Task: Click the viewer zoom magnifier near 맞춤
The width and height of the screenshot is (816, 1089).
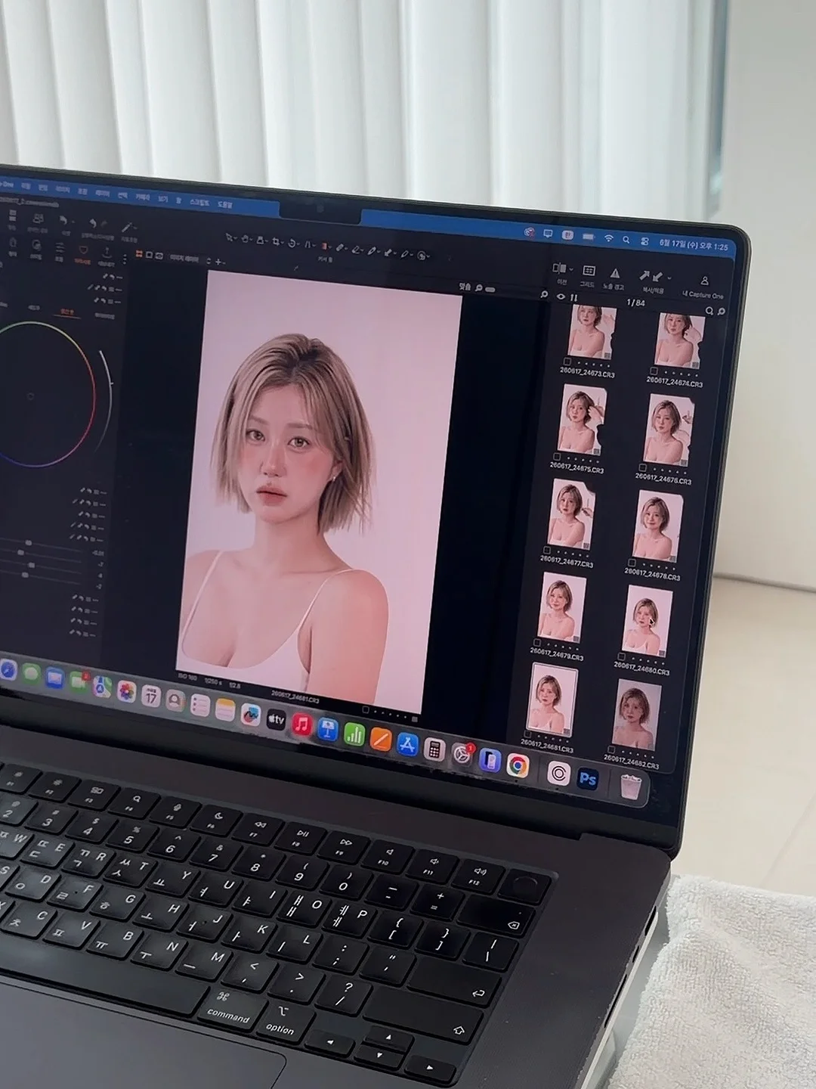Action: (478, 288)
